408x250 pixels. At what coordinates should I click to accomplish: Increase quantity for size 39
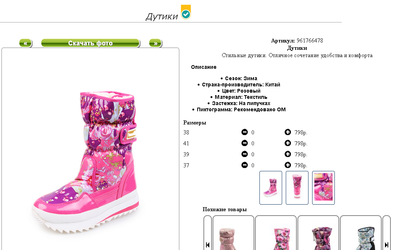pos(288,154)
